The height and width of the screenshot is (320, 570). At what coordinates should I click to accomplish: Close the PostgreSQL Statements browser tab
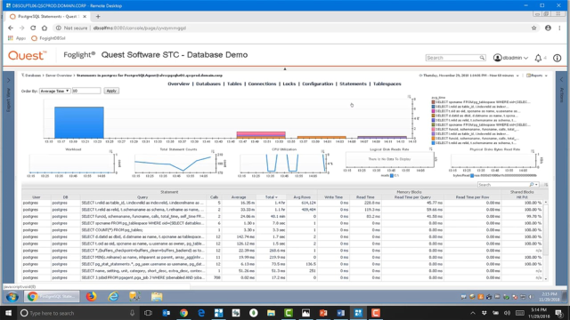click(x=85, y=16)
